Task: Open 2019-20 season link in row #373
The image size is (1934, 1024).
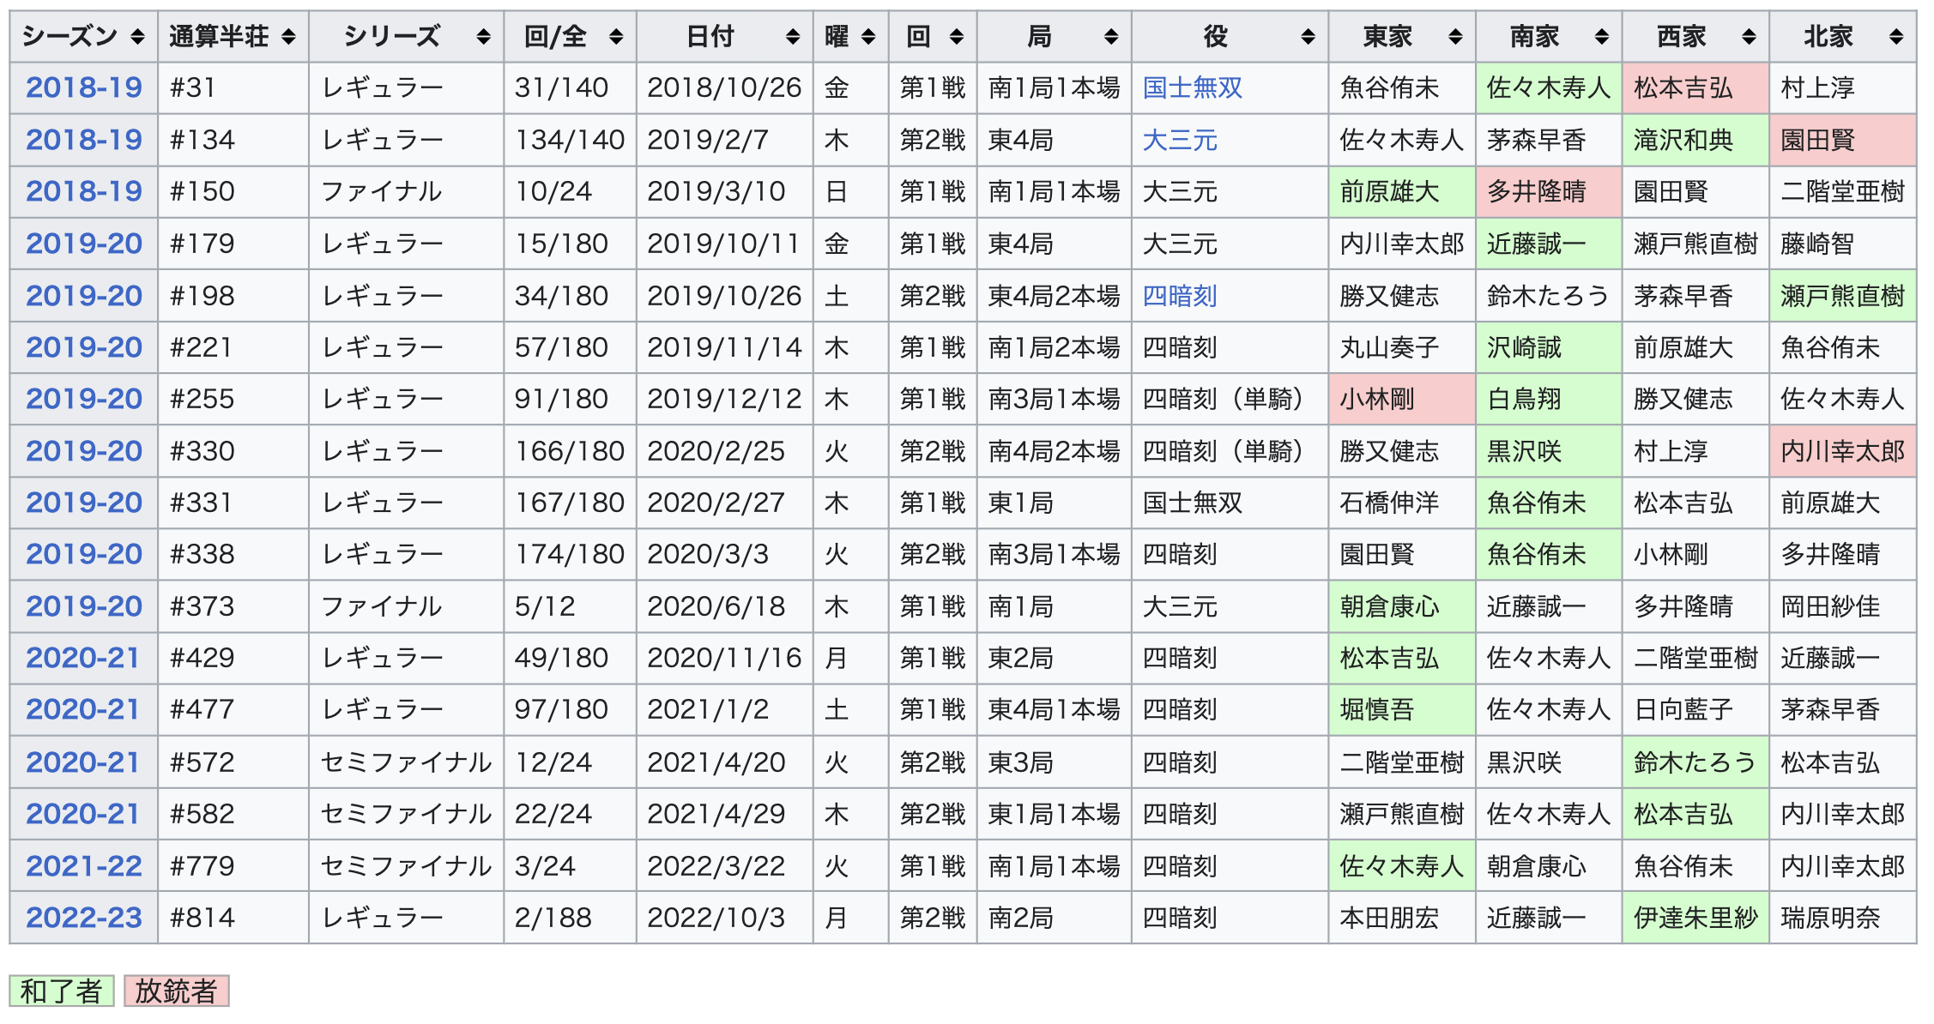Action: click(84, 606)
